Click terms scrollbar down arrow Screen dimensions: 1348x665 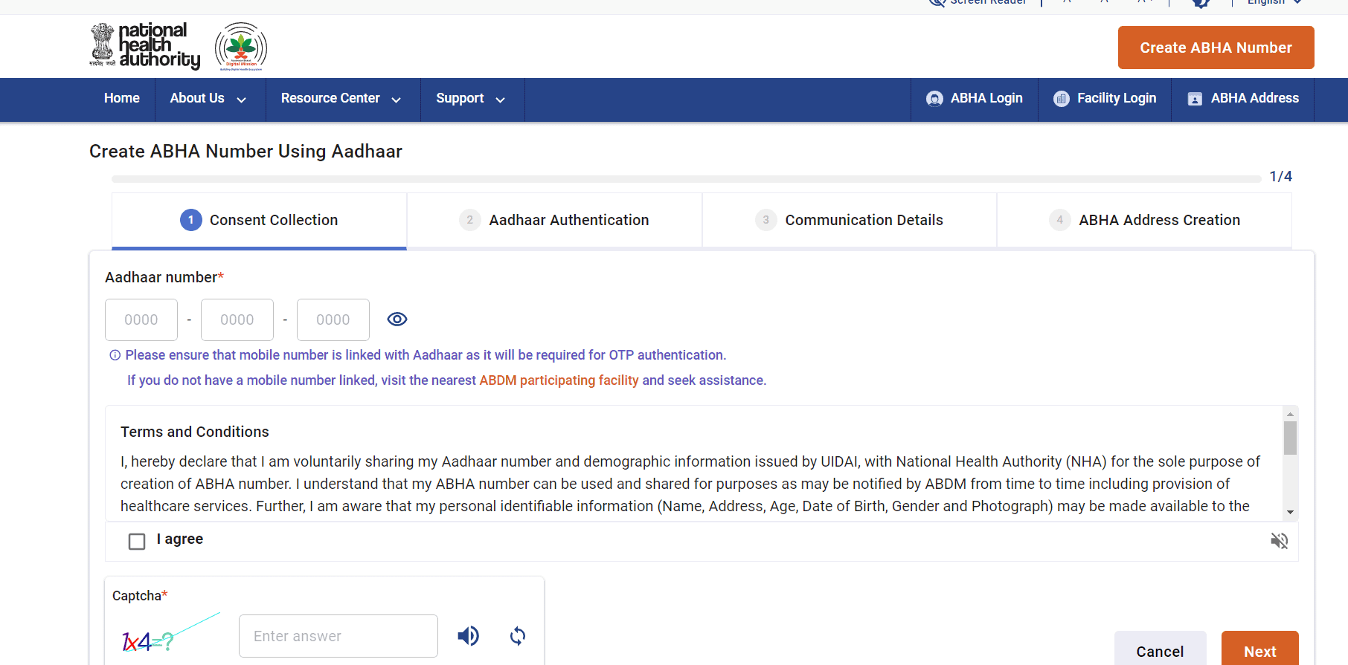point(1290,512)
